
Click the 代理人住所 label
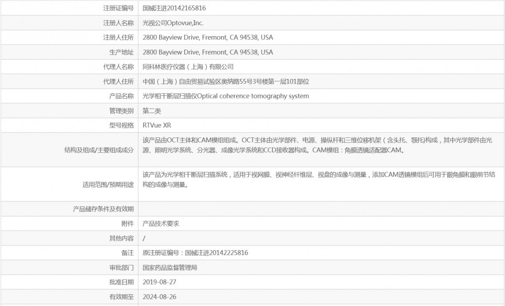click(118, 82)
